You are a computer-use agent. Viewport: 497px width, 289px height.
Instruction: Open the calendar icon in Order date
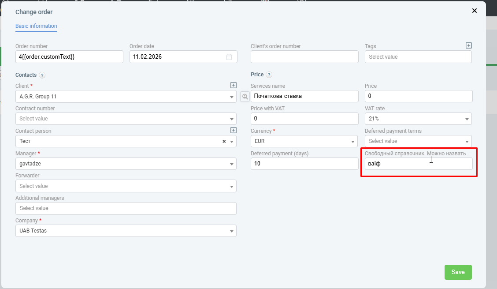229,57
